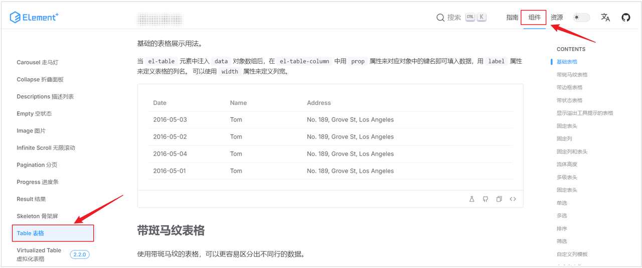Image resolution: width=642 pixels, height=268 pixels.
Task: Open the 资源 resources menu item
Action: point(557,18)
